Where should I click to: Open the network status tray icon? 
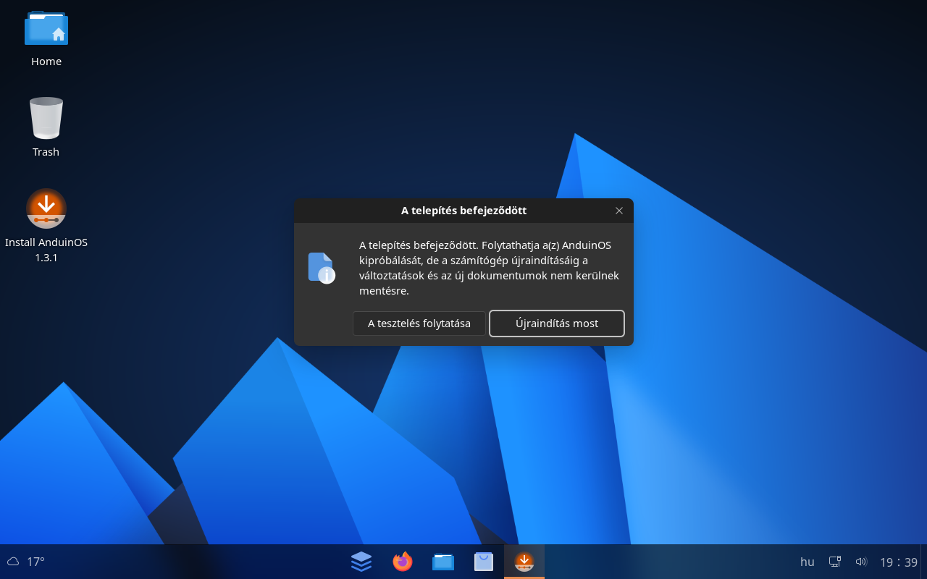(x=835, y=562)
